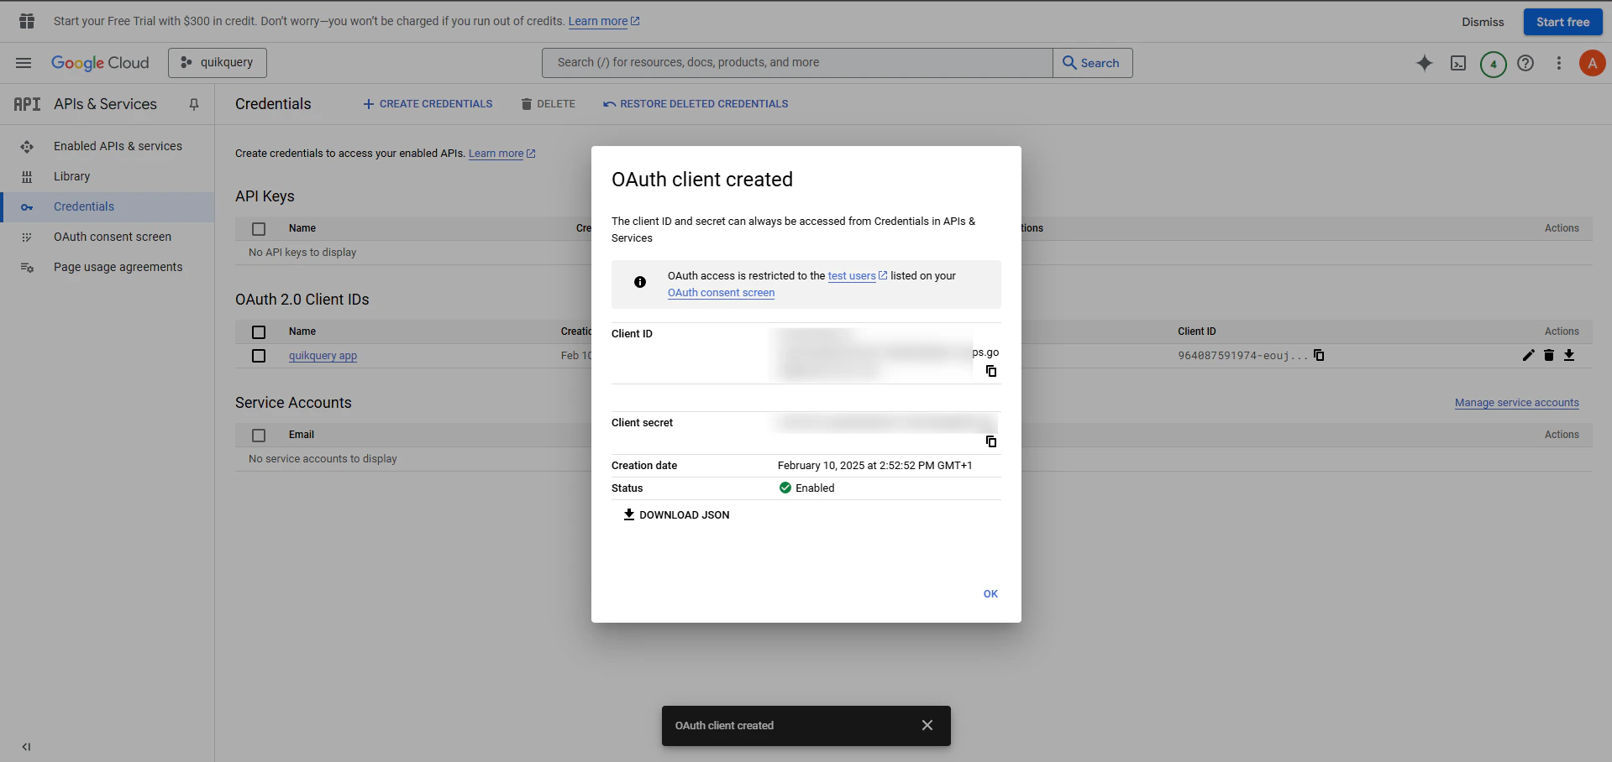This screenshot has height=762, width=1612.
Task: Click the creation date February 10, 2025
Action: point(874,466)
